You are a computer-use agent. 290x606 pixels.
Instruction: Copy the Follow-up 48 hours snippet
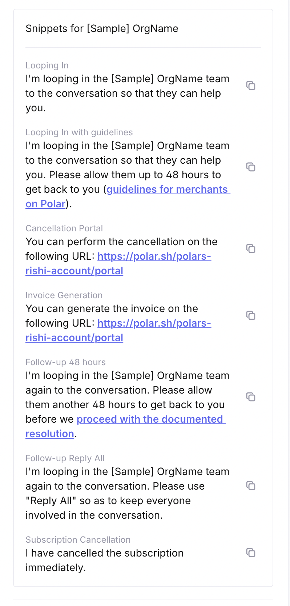(251, 397)
